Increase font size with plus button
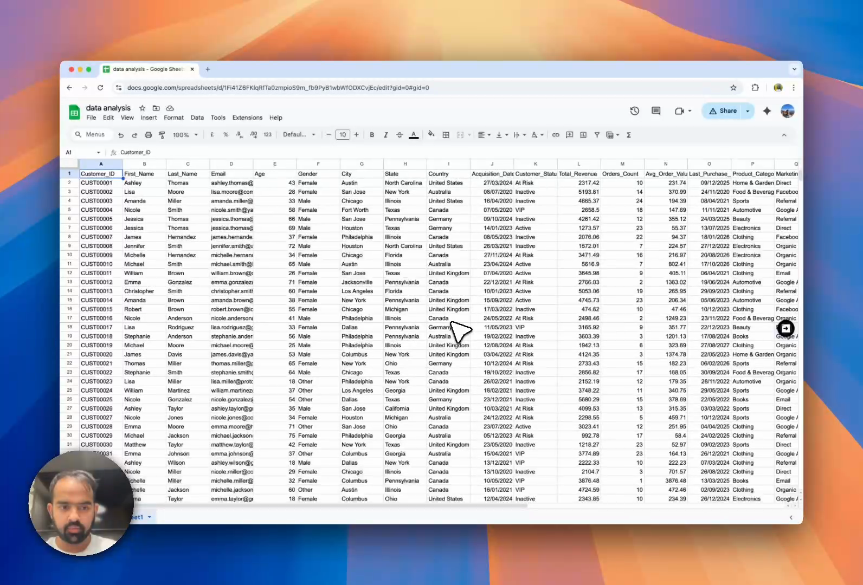Viewport: 863px width, 585px height. [356, 135]
